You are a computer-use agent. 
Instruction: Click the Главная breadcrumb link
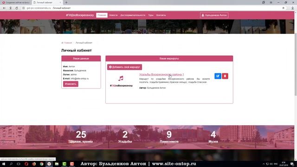tap(68, 43)
